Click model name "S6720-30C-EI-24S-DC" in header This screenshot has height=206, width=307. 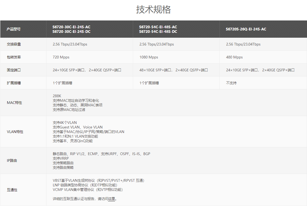(x=71, y=32)
